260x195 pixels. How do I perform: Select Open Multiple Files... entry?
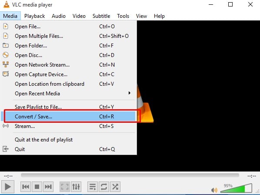tap(68, 36)
